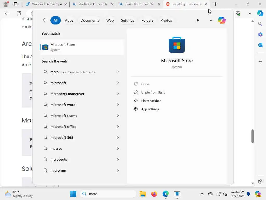Open Edge Copilot sidebar icon
266x200 pixels.
click(260, 13)
